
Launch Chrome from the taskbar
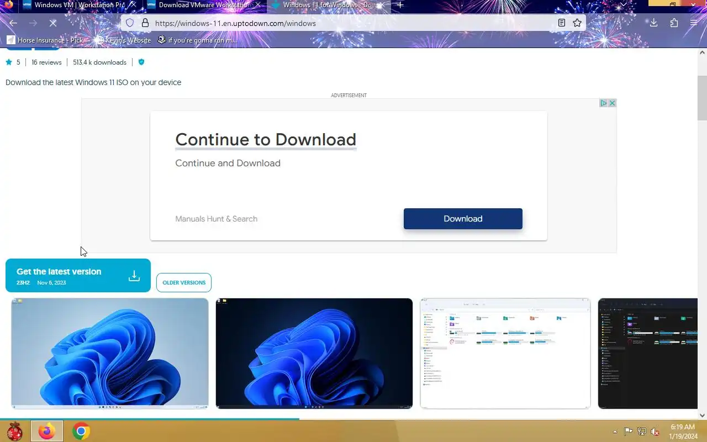pyautogui.click(x=81, y=432)
